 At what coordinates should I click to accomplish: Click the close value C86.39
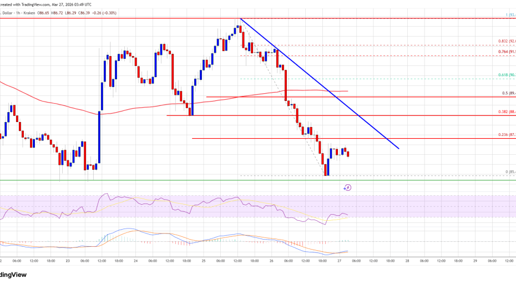[x=84, y=13]
